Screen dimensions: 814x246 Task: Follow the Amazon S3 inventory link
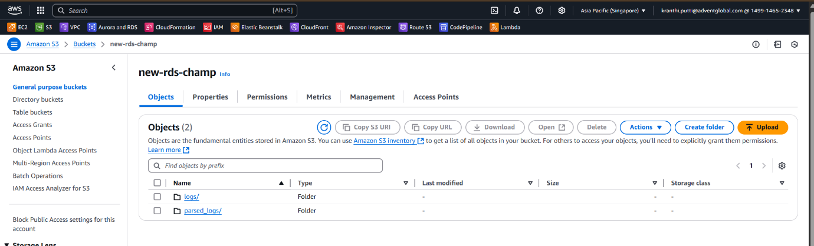389,141
